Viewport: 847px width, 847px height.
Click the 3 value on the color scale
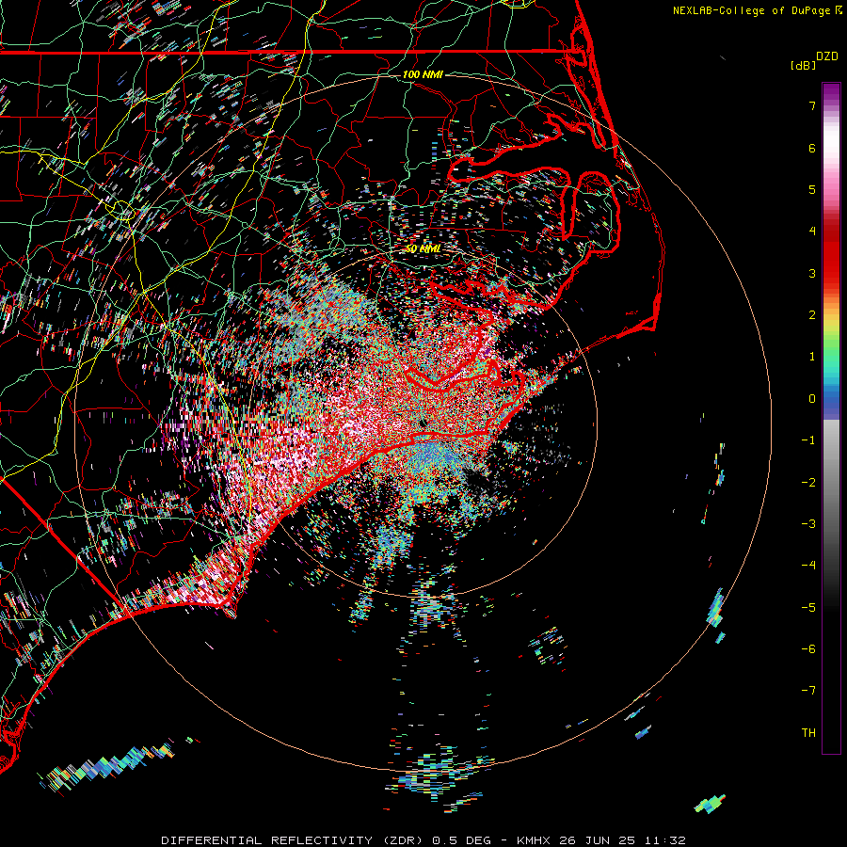(x=812, y=273)
